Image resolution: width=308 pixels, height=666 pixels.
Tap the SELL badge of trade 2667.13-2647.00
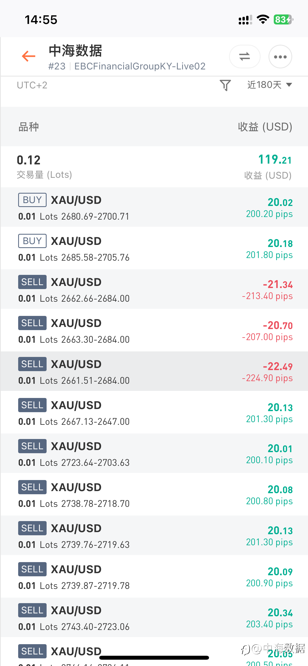tap(32, 405)
